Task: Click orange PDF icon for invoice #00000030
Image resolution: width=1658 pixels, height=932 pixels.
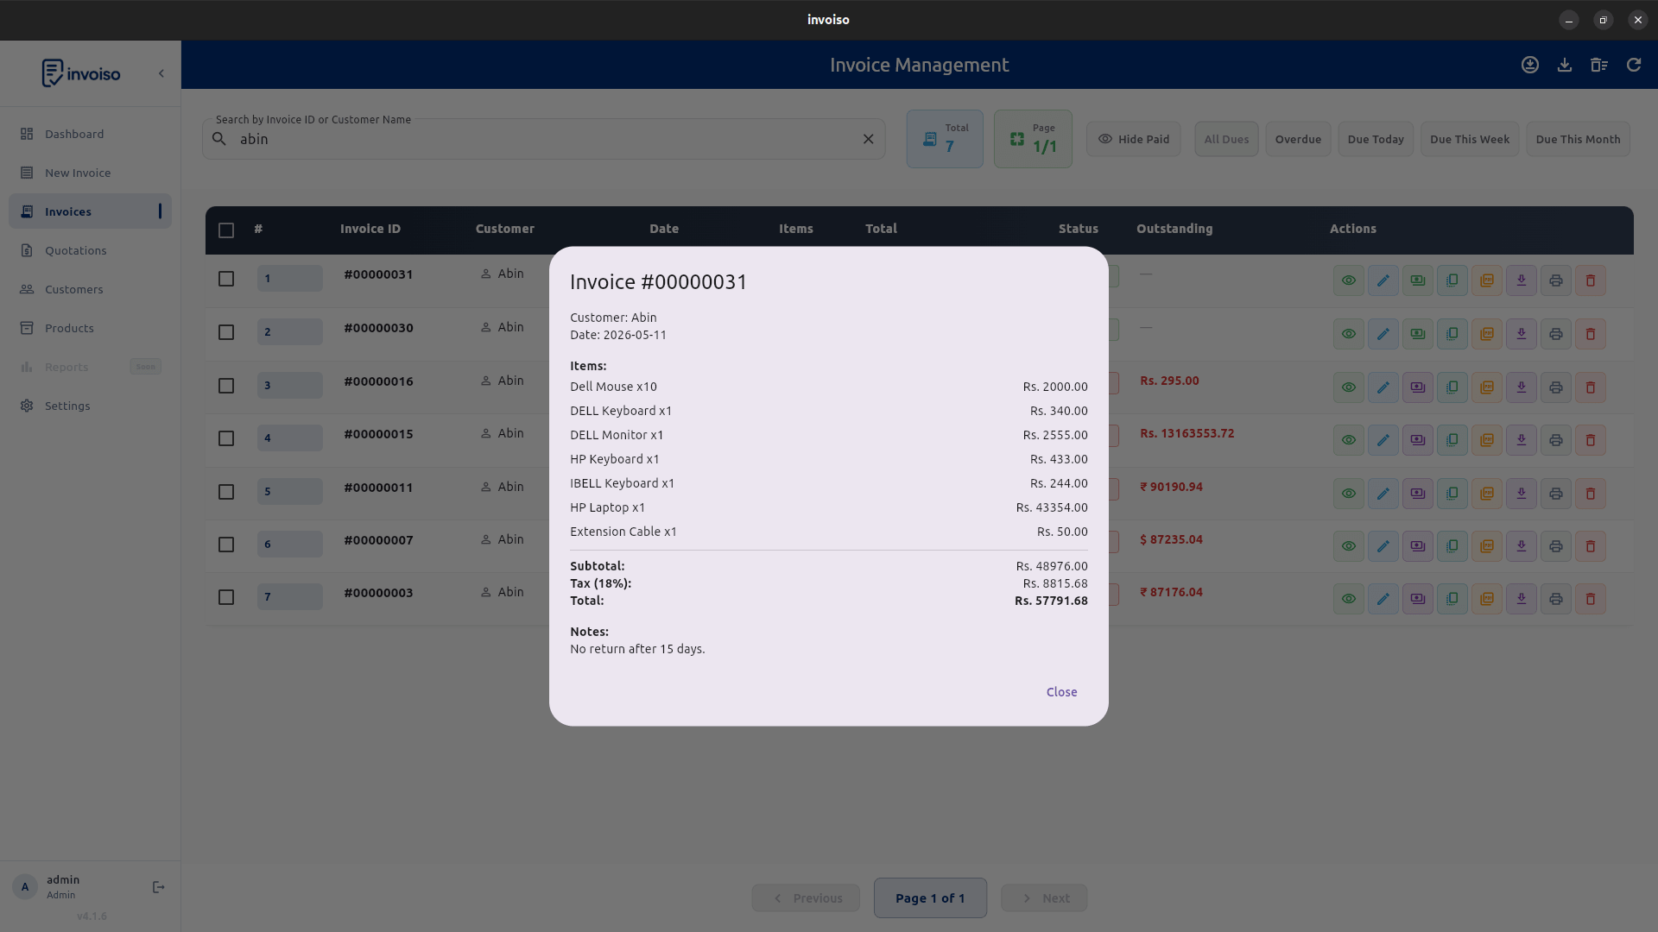Action: [1487, 334]
